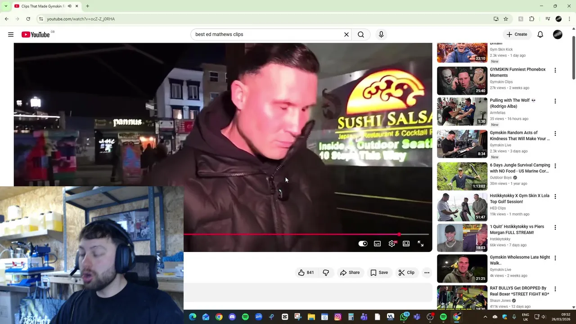576x324 pixels.
Task: Open the Hstikkytokky vs Piers Morgan thumbnail
Action: pyautogui.click(x=462, y=238)
